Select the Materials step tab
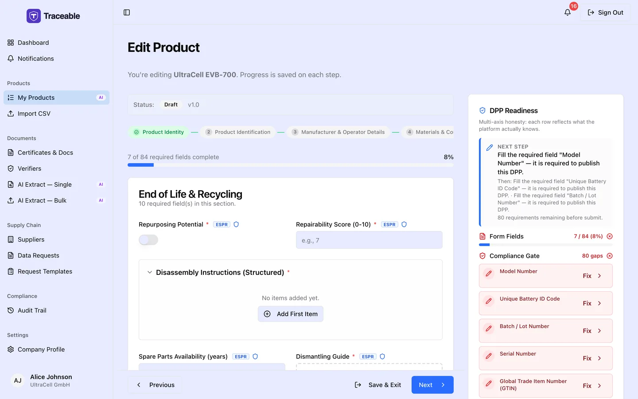Screen dimensions: 638x399 pyautogui.click(x=428, y=132)
